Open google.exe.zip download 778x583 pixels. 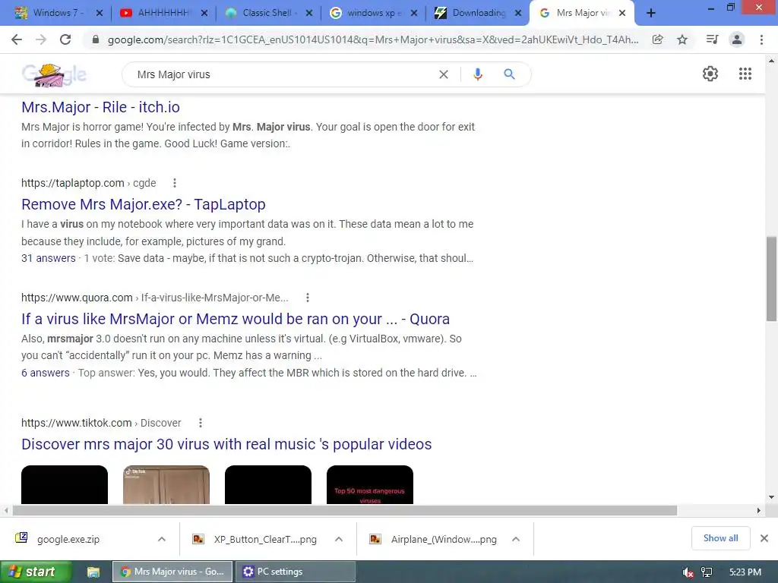pos(68,540)
